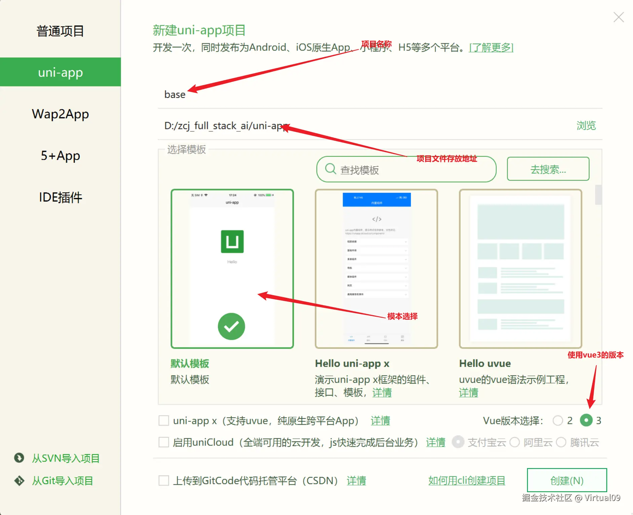This screenshot has height=515, width=633.
Task: Click the 去搜索... button
Action: 548,169
